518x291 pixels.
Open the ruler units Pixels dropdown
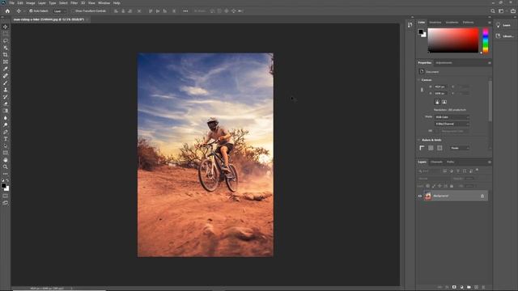460,148
